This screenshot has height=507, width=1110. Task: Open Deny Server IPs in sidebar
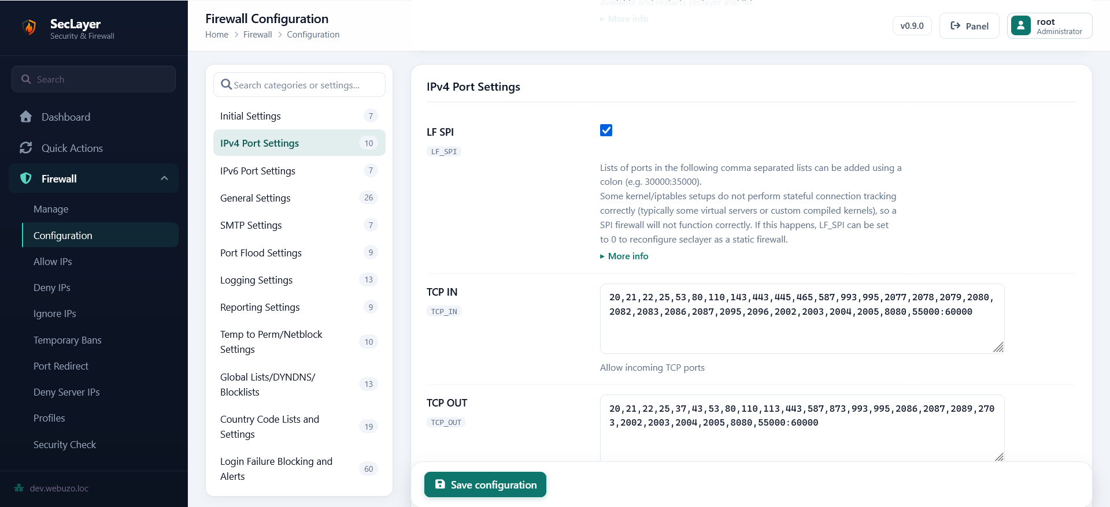click(100, 392)
